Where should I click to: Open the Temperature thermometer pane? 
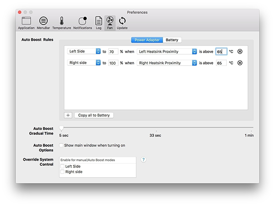point(61,21)
